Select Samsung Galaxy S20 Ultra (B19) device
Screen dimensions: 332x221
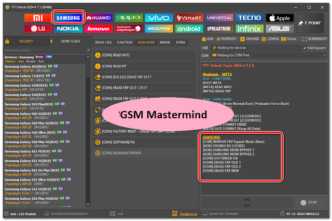[x=45, y=135]
